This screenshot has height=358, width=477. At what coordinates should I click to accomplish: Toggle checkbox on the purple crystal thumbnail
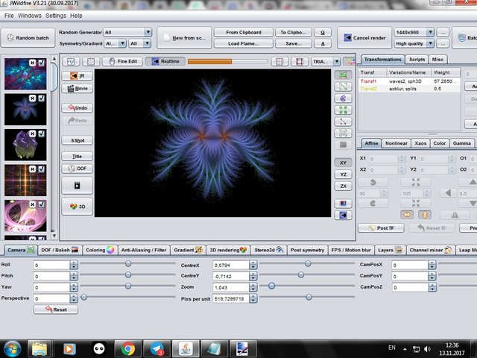pyautogui.click(x=42, y=135)
